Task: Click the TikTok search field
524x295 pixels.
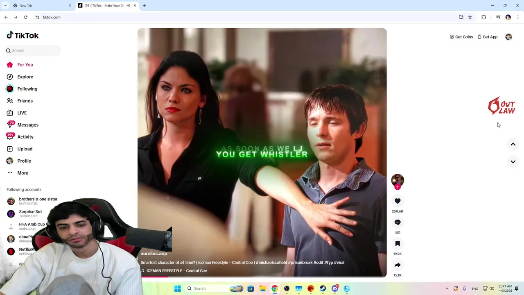Action: pyautogui.click(x=33, y=50)
